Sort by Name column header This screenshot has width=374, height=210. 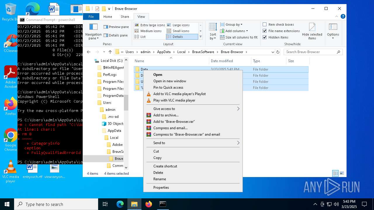point(171,61)
